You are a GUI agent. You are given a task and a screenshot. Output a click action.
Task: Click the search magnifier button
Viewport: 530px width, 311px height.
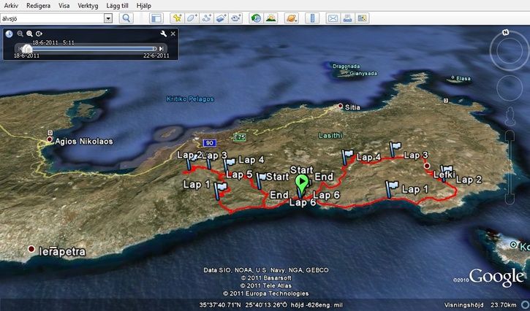(126, 18)
